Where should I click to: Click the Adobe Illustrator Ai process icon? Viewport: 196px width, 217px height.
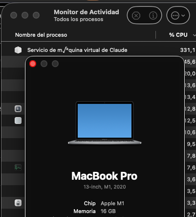click(x=18, y=109)
